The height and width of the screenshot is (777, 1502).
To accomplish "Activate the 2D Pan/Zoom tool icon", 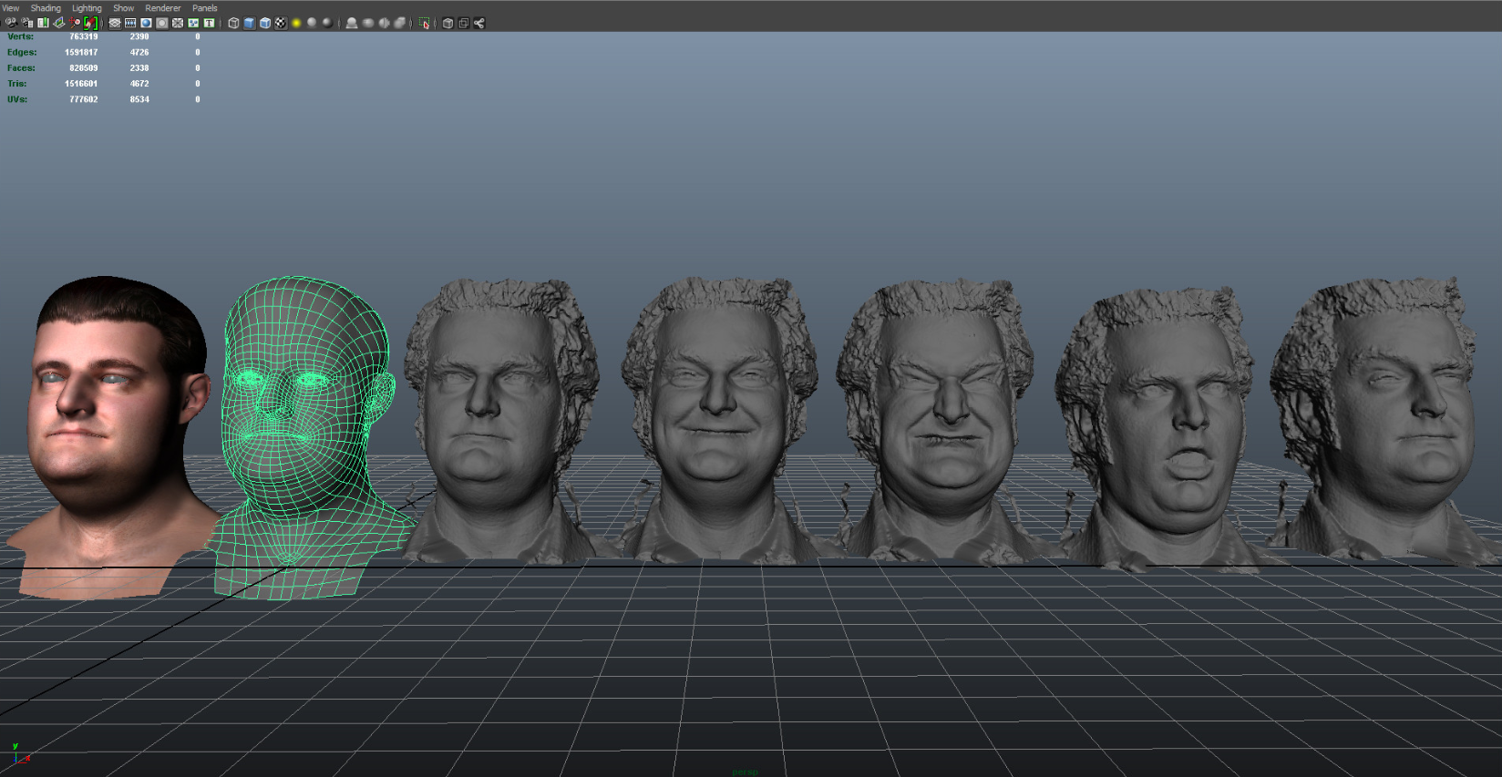I will 75,23.
